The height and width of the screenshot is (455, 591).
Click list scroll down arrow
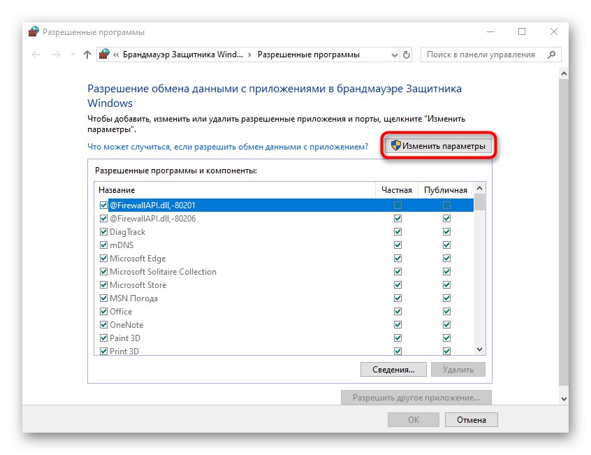[x=479, y=349]
